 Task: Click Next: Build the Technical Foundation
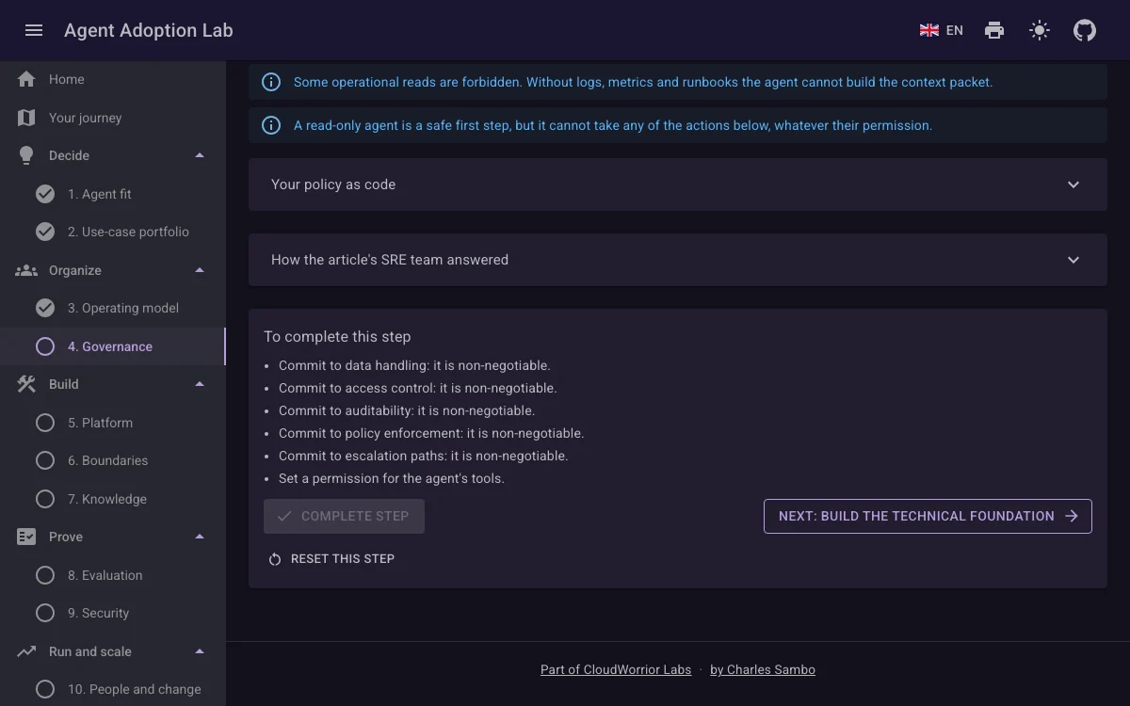(928, 516)
